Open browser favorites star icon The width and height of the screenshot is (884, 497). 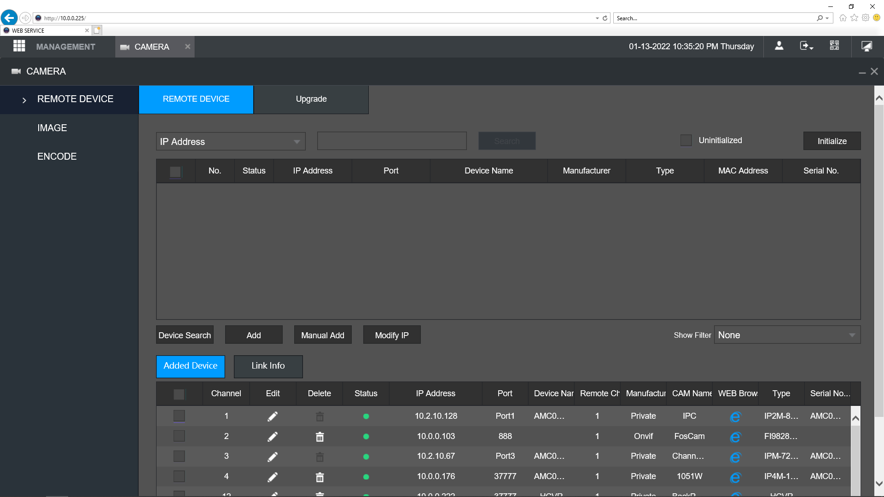pyautogui.click(x=854, y=17)
